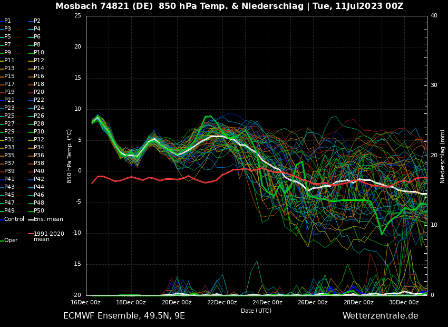Select the P36 legend entry
This screenshot has width=448, height=327.
39,156
